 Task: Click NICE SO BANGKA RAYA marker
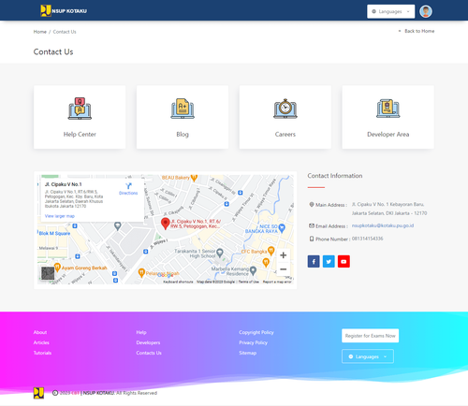point(282,228)
